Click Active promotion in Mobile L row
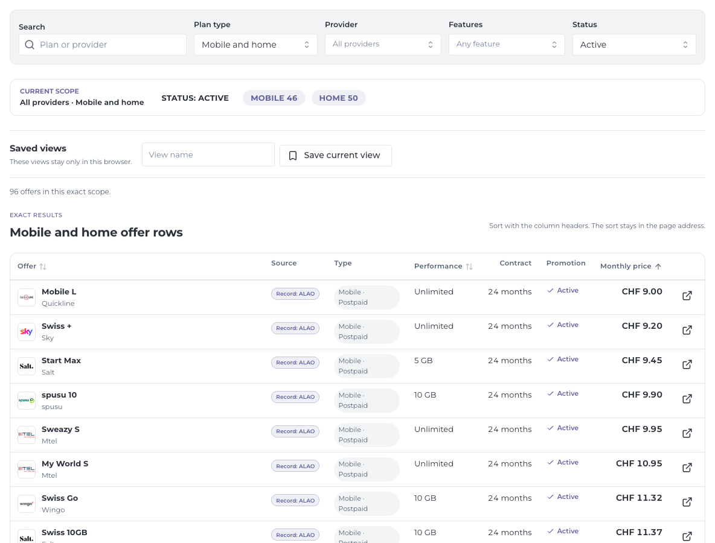Screen dimensions: 715x543 point(563,290)
